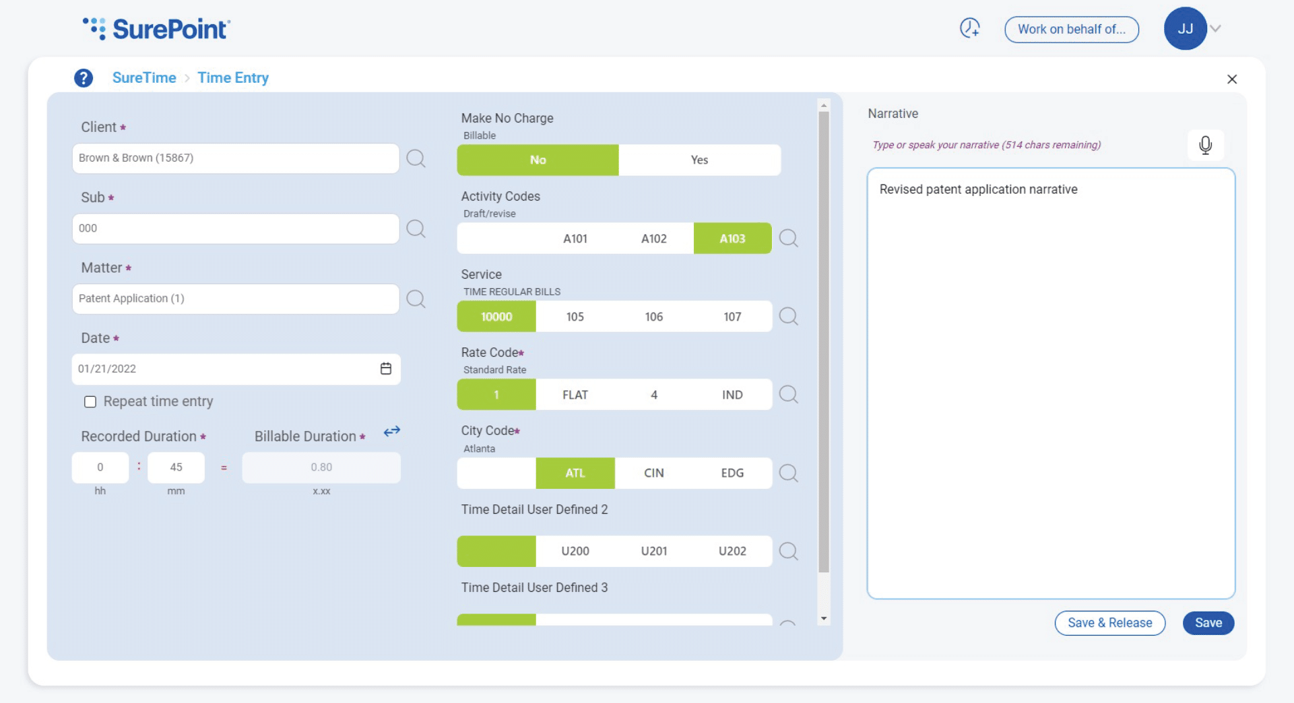Open the Activity Codes search
1294x703 pixels.
point(789,238)
